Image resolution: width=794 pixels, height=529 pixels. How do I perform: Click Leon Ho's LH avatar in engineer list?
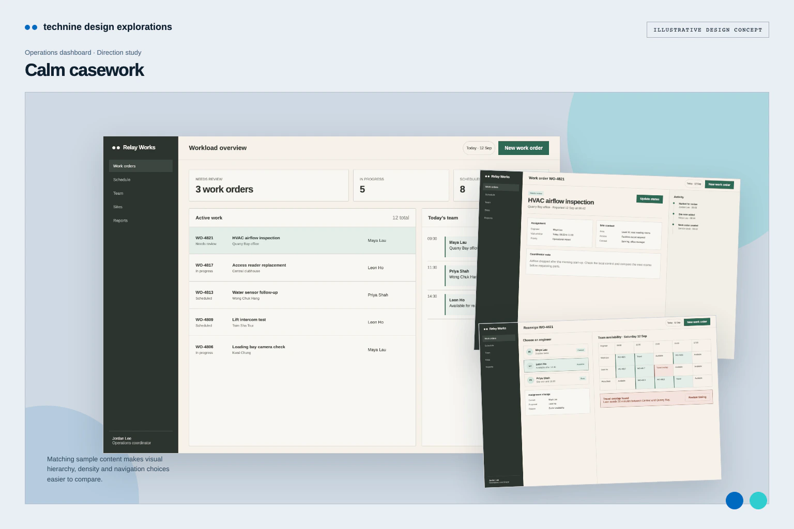(x=530, y=366)
